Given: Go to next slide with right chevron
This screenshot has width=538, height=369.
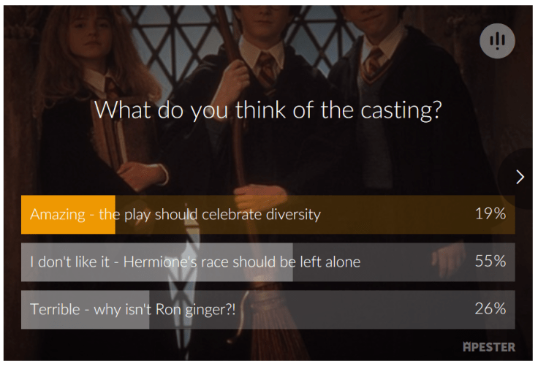Looking at the screenshot, I should 520,177.
